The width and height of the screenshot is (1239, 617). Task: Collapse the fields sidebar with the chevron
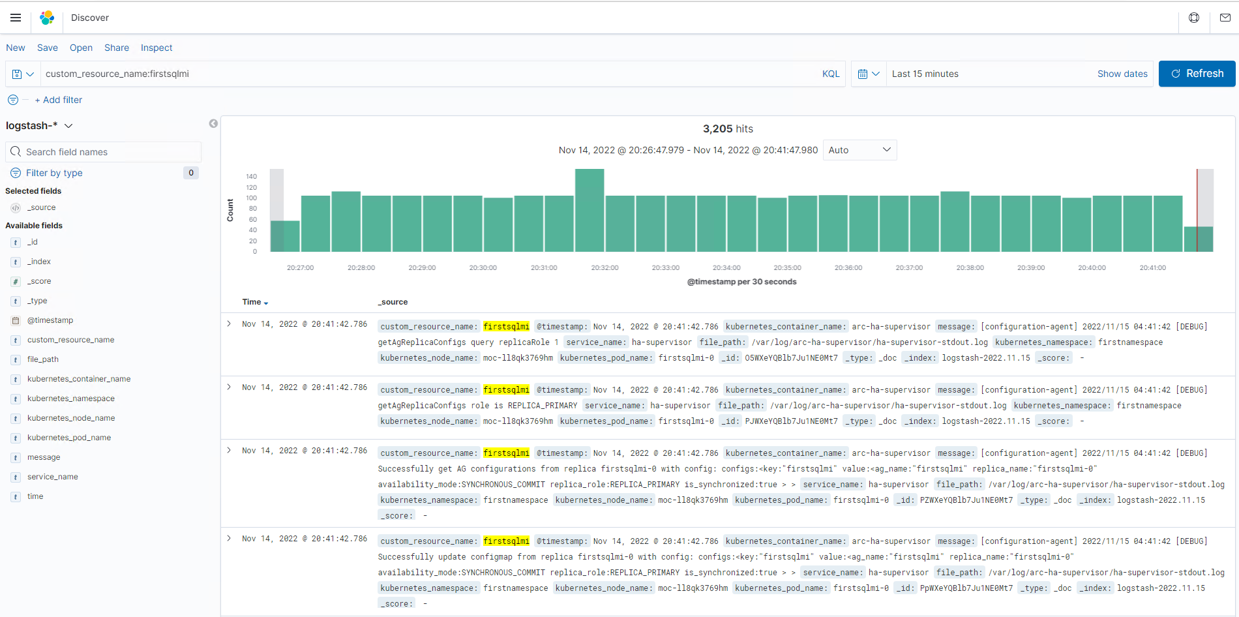[213, 123]
